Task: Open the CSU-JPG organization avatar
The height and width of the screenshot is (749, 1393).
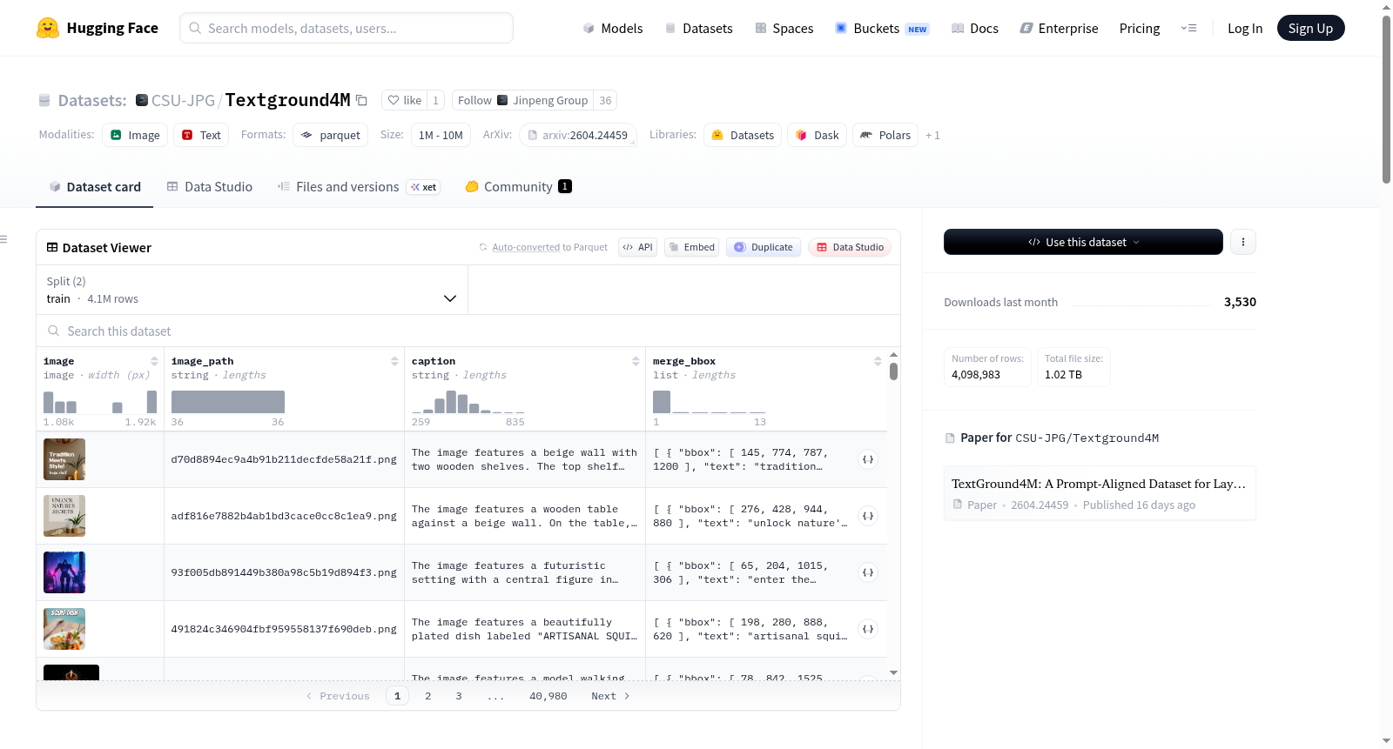Action: coord(142,100)
